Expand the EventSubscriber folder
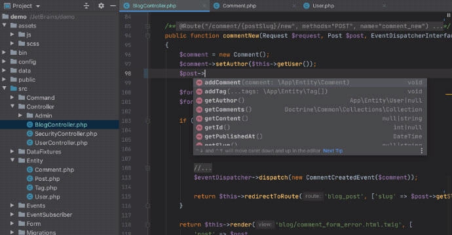This screenshot has width=452, height=235. tap(12, 214)
